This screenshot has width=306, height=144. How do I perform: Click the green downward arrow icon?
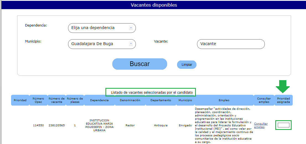[x=282, y=87]
